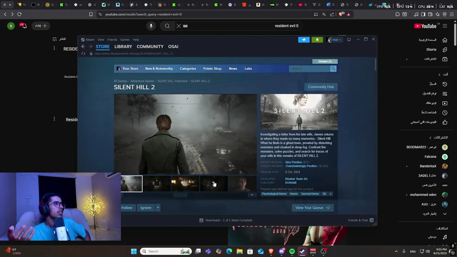The width and height of the screenshot is (457, 257).
Task: Click the Community Hub button
Action: [321, 87]
